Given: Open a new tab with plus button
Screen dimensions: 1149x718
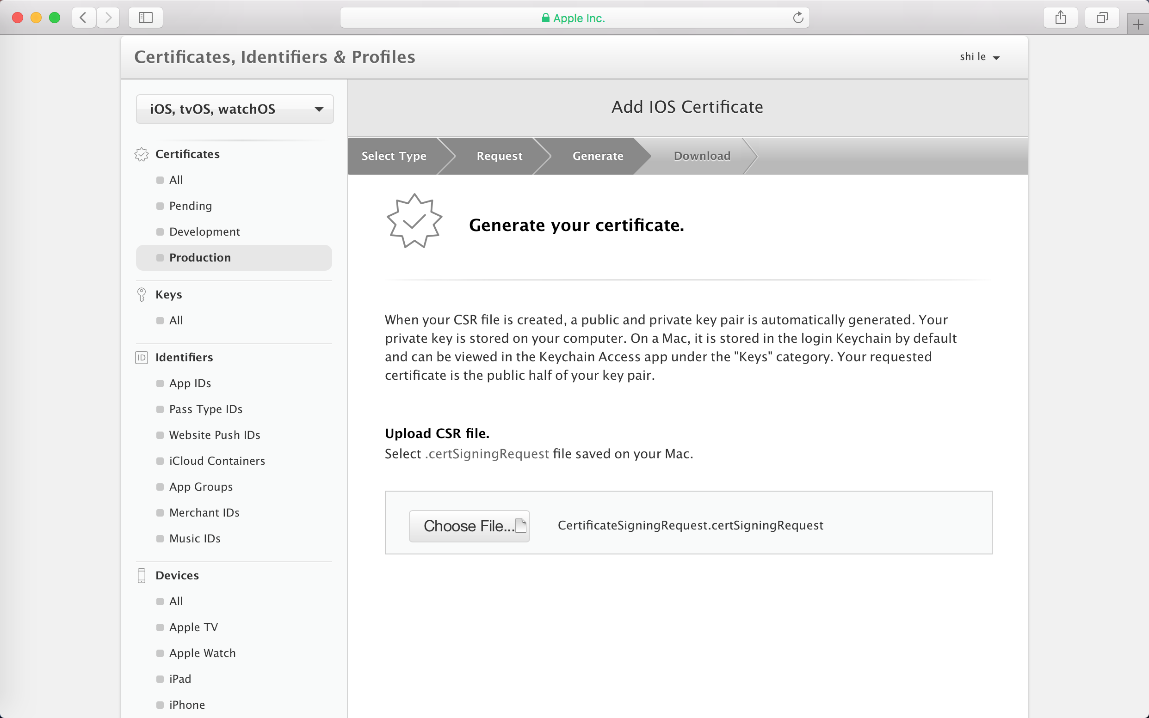Looking at the screenshot, I should 1138,24.
